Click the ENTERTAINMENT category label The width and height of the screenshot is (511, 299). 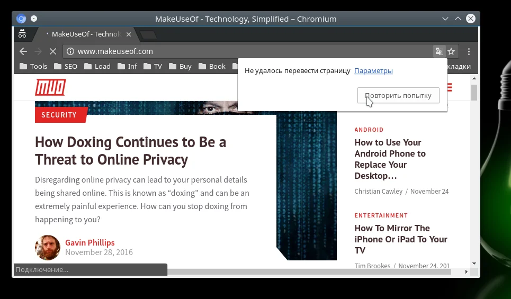[381, 215]
